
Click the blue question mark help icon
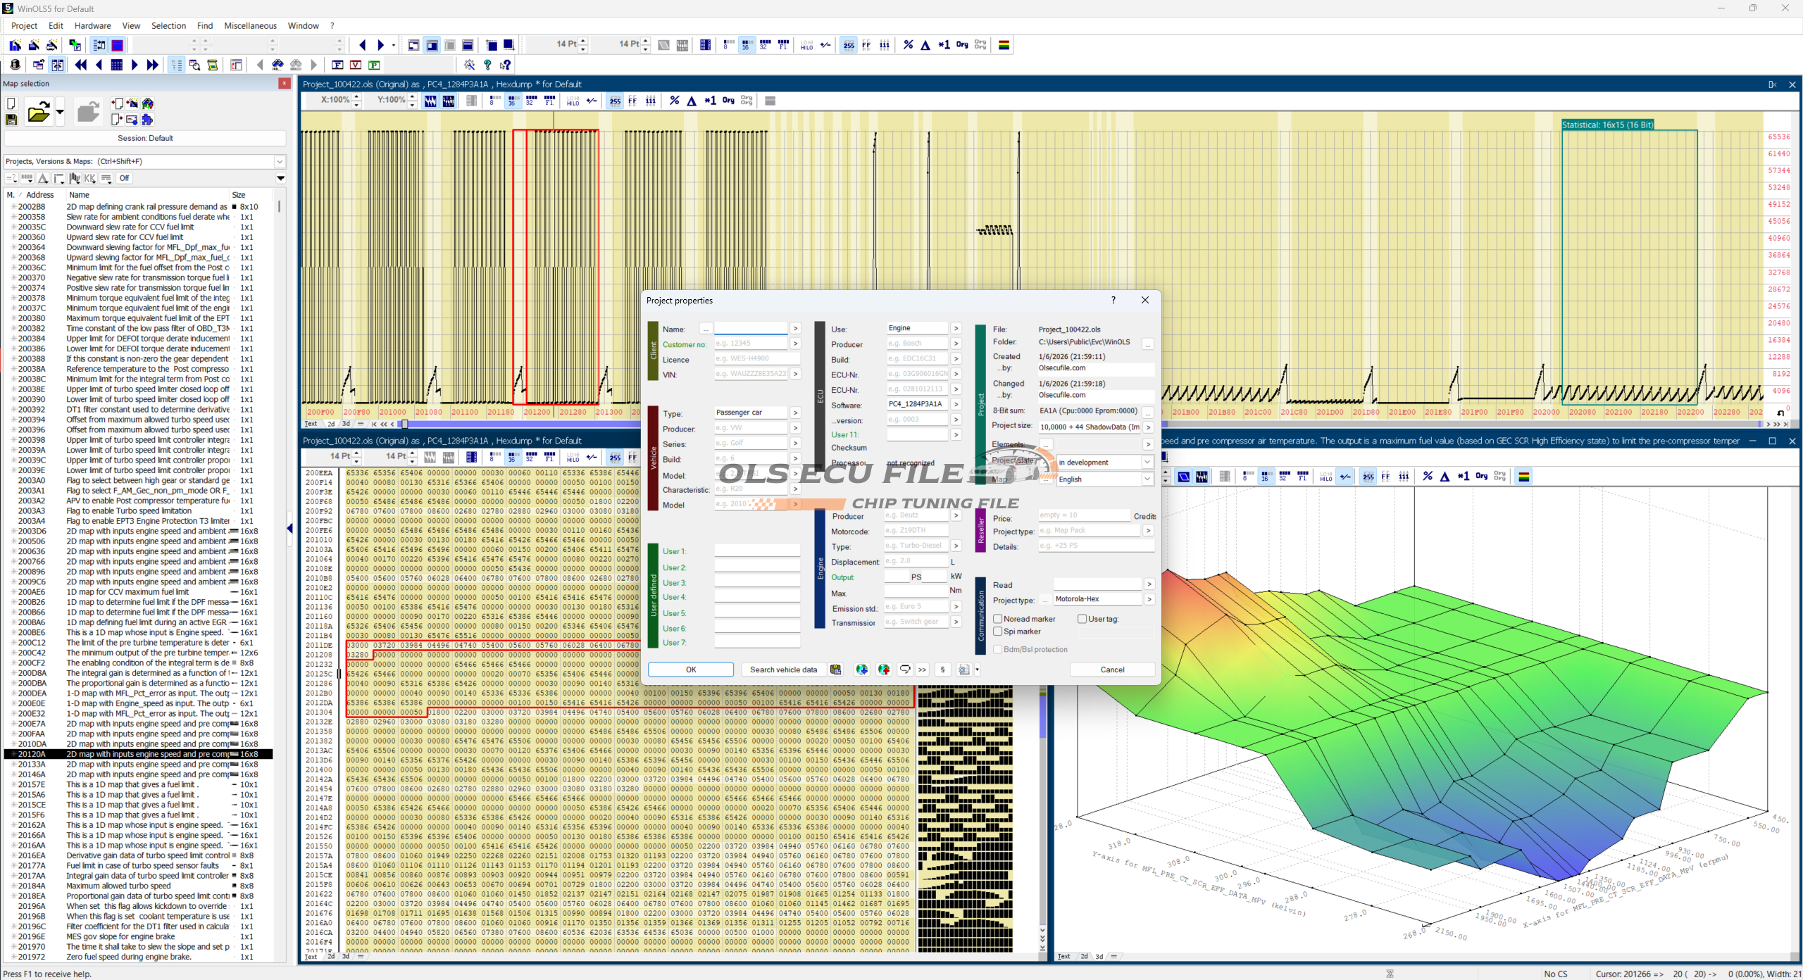pos(487,65)
